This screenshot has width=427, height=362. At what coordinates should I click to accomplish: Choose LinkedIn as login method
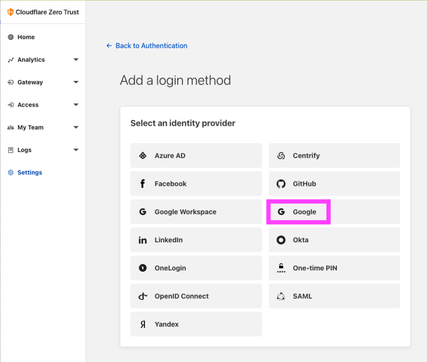(196, 240)
